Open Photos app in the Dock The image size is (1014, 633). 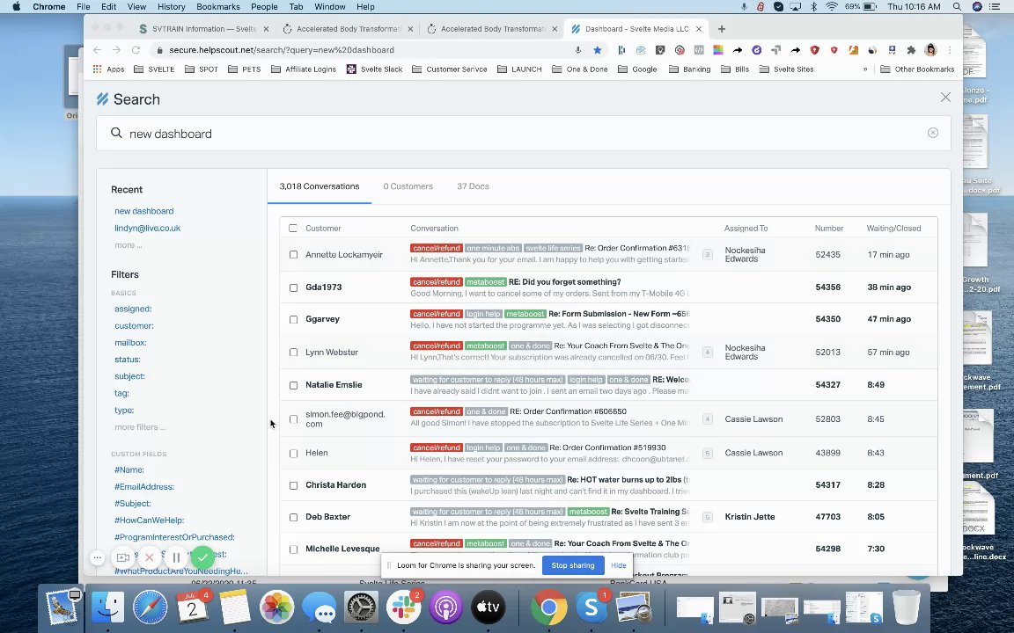coord(276,608)
